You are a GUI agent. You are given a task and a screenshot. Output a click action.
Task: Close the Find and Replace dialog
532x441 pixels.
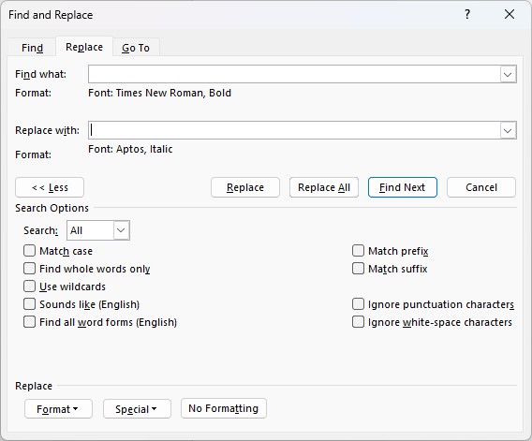point(510,15)
